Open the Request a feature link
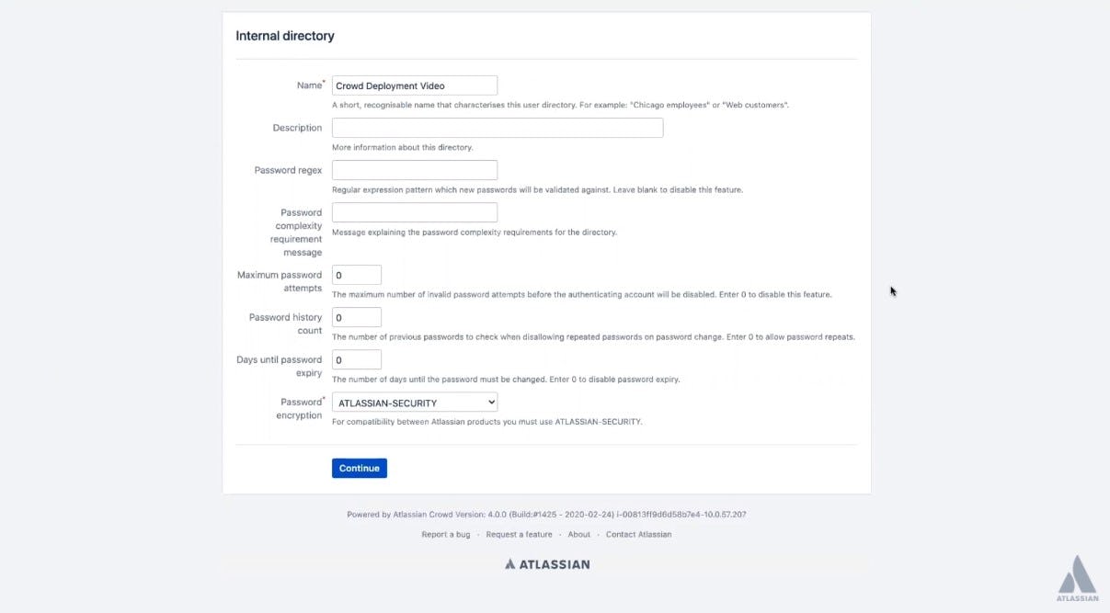This screenshot has height=613, width=1110. point(519,534)
